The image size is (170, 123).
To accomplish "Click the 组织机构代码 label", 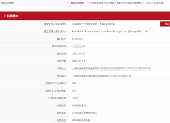I will [59, 46].
